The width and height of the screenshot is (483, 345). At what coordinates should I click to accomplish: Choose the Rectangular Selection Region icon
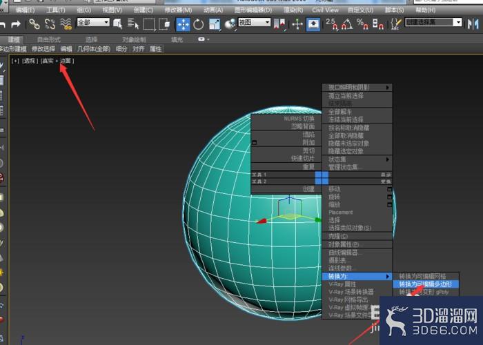click(149, 24)
